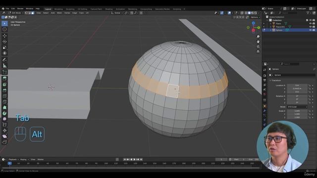This screenshot has width=317, height=178.
Task: Select the Annotate tool
Action: tap(4, 60)
